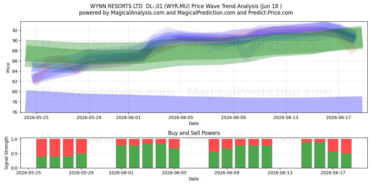Click the chart title WYNN RESORTS LTD line
Screen dimensions: 372x186
[186, 6]
